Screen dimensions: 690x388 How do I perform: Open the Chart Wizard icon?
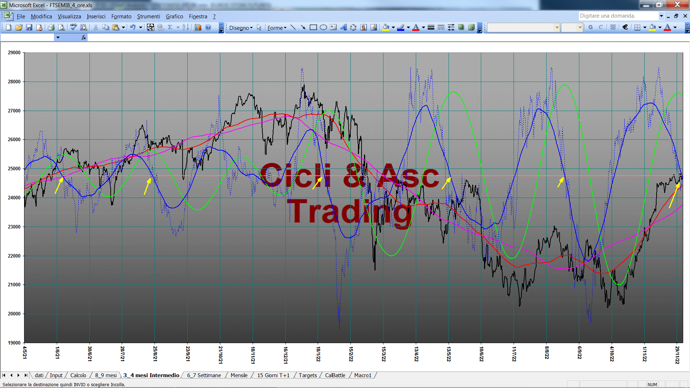point(198,27)
